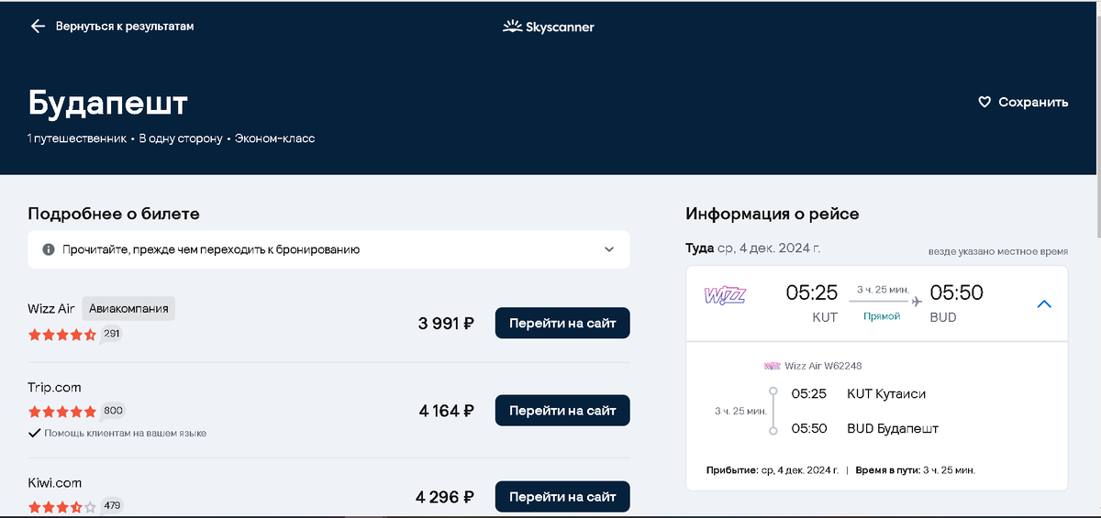Click the Kiwi.com review count 479
The image size is (1101, 518).
(x=112, y=505)
